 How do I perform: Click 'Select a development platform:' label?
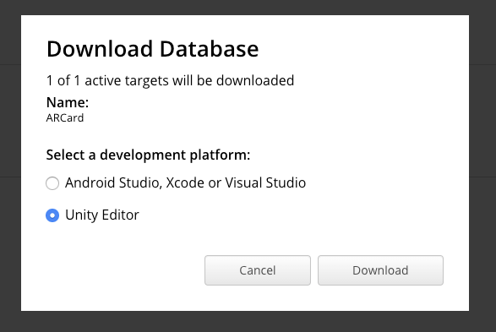click(x=148, y=155)
